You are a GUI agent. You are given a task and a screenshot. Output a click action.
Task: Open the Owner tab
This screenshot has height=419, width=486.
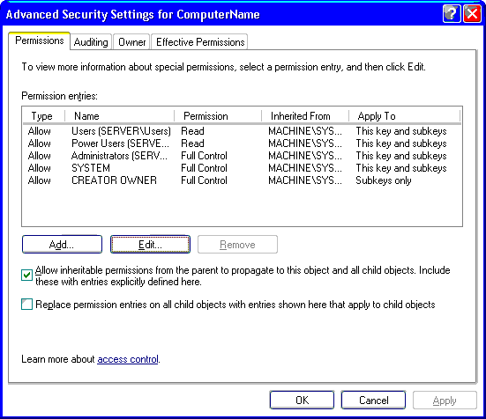pyautogui.click(x=131, y=42)
